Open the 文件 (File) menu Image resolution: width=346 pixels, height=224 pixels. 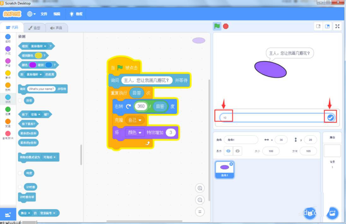pos(44,14)
